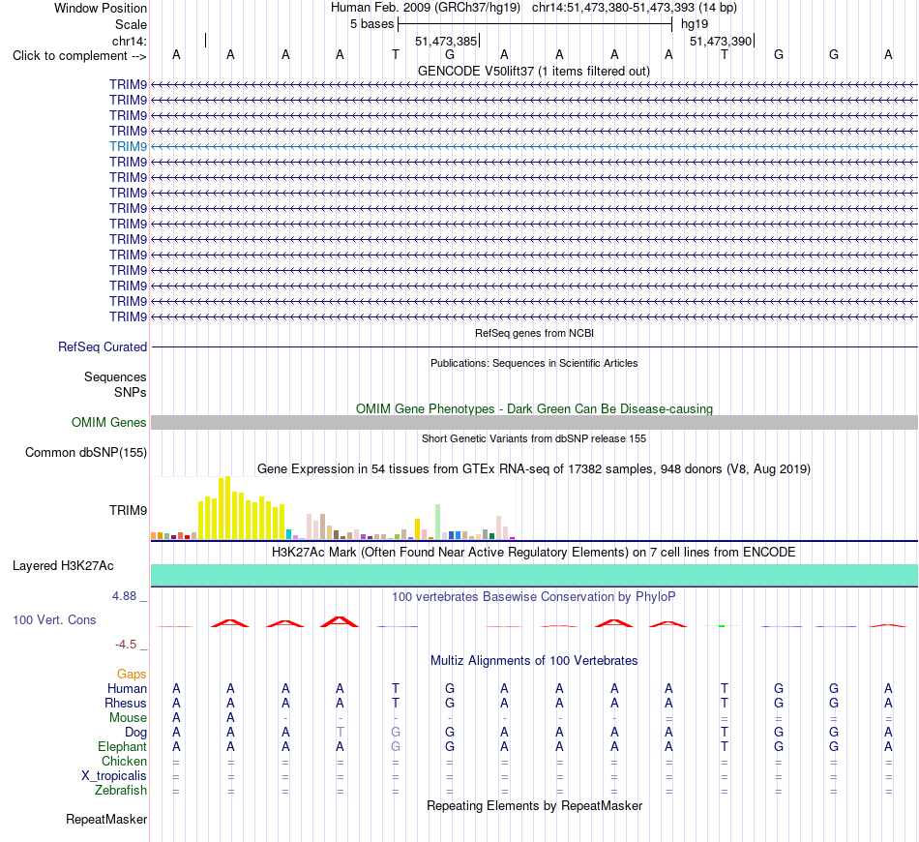Click the 'RepeatMasker' side label
The height and width of the screenshot is (842, 919).
(106, 819)
